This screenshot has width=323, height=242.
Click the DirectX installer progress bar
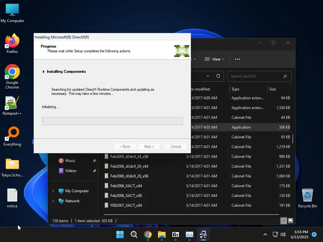pyautogui.click(x=112, y=121)
